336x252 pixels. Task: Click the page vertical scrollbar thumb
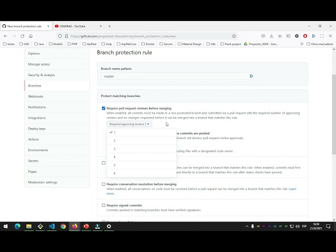pyautogui.click(x=334, y=114)
